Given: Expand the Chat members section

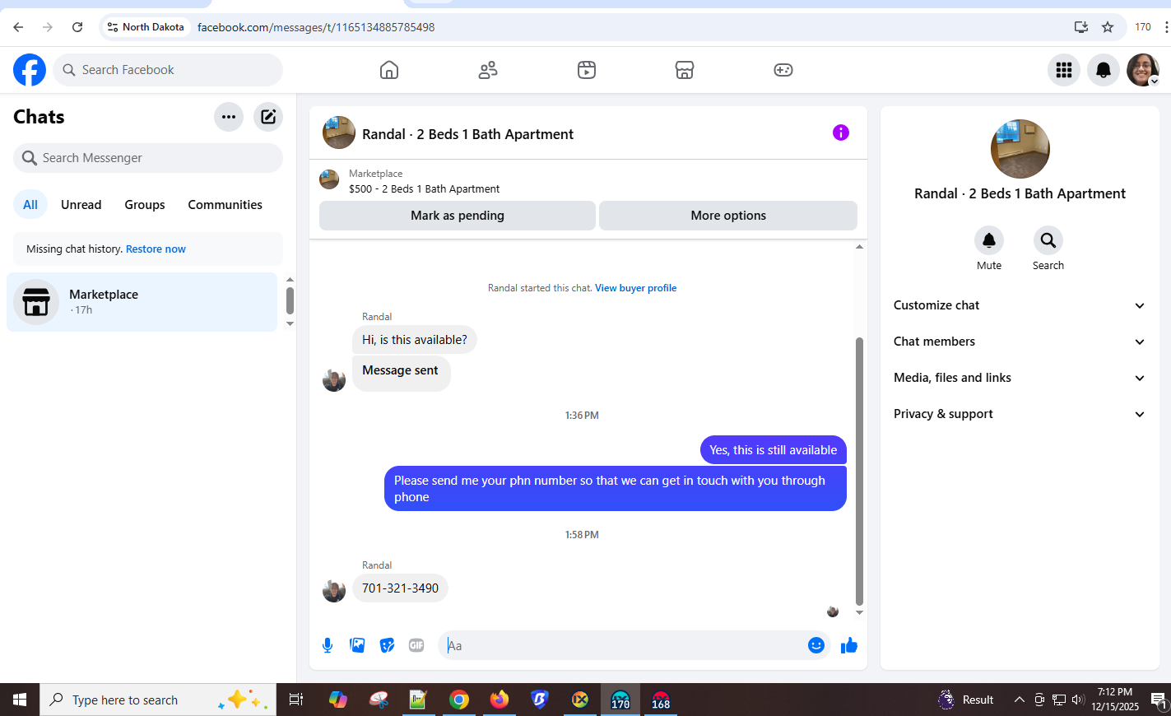Looking at the screenshot, I should pos(1020,342).
